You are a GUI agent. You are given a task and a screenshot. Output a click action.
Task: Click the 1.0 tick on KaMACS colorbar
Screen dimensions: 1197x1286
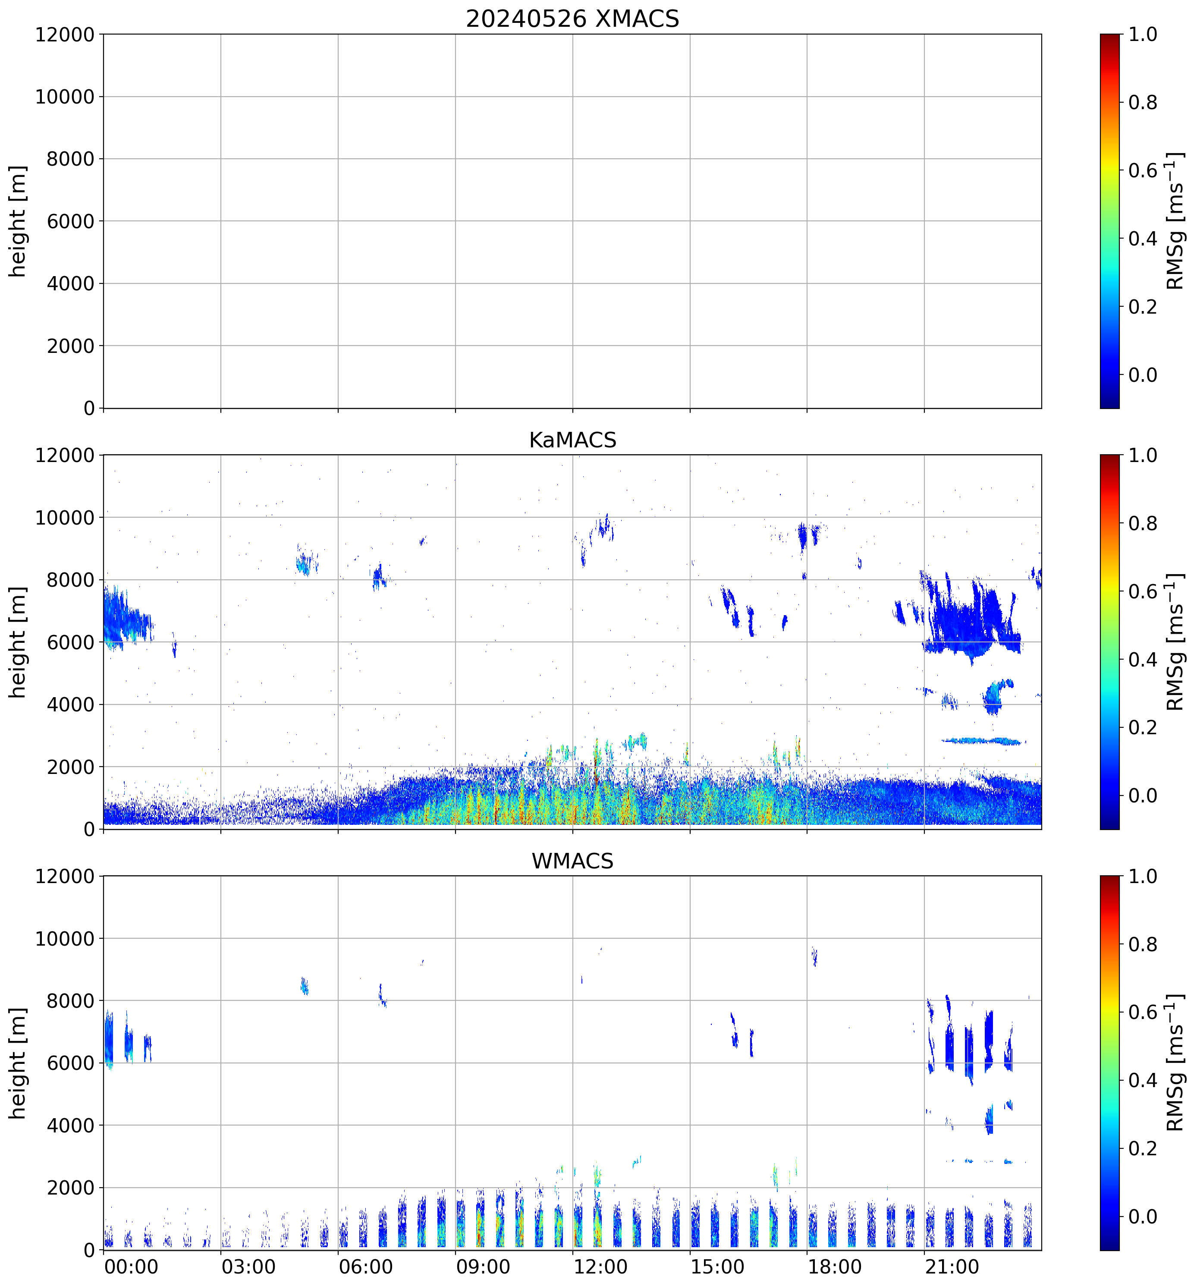pos(1143,456)
